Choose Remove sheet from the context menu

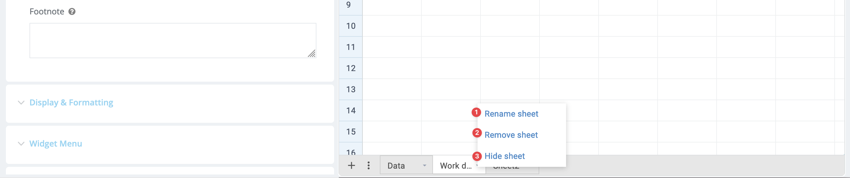pos(511,135)
